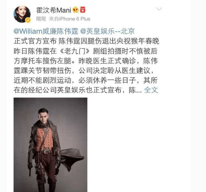Click the line starting 霆踝关节韧带扭伤
Image resolution: width=206 pixels, height=192 pixels.
click(84, 71)
